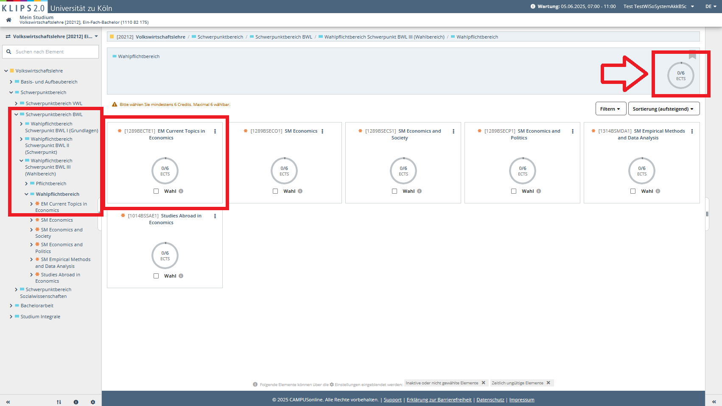
Task: Click the KLIPS 2.0 logo
Action: tap(23, 8)
